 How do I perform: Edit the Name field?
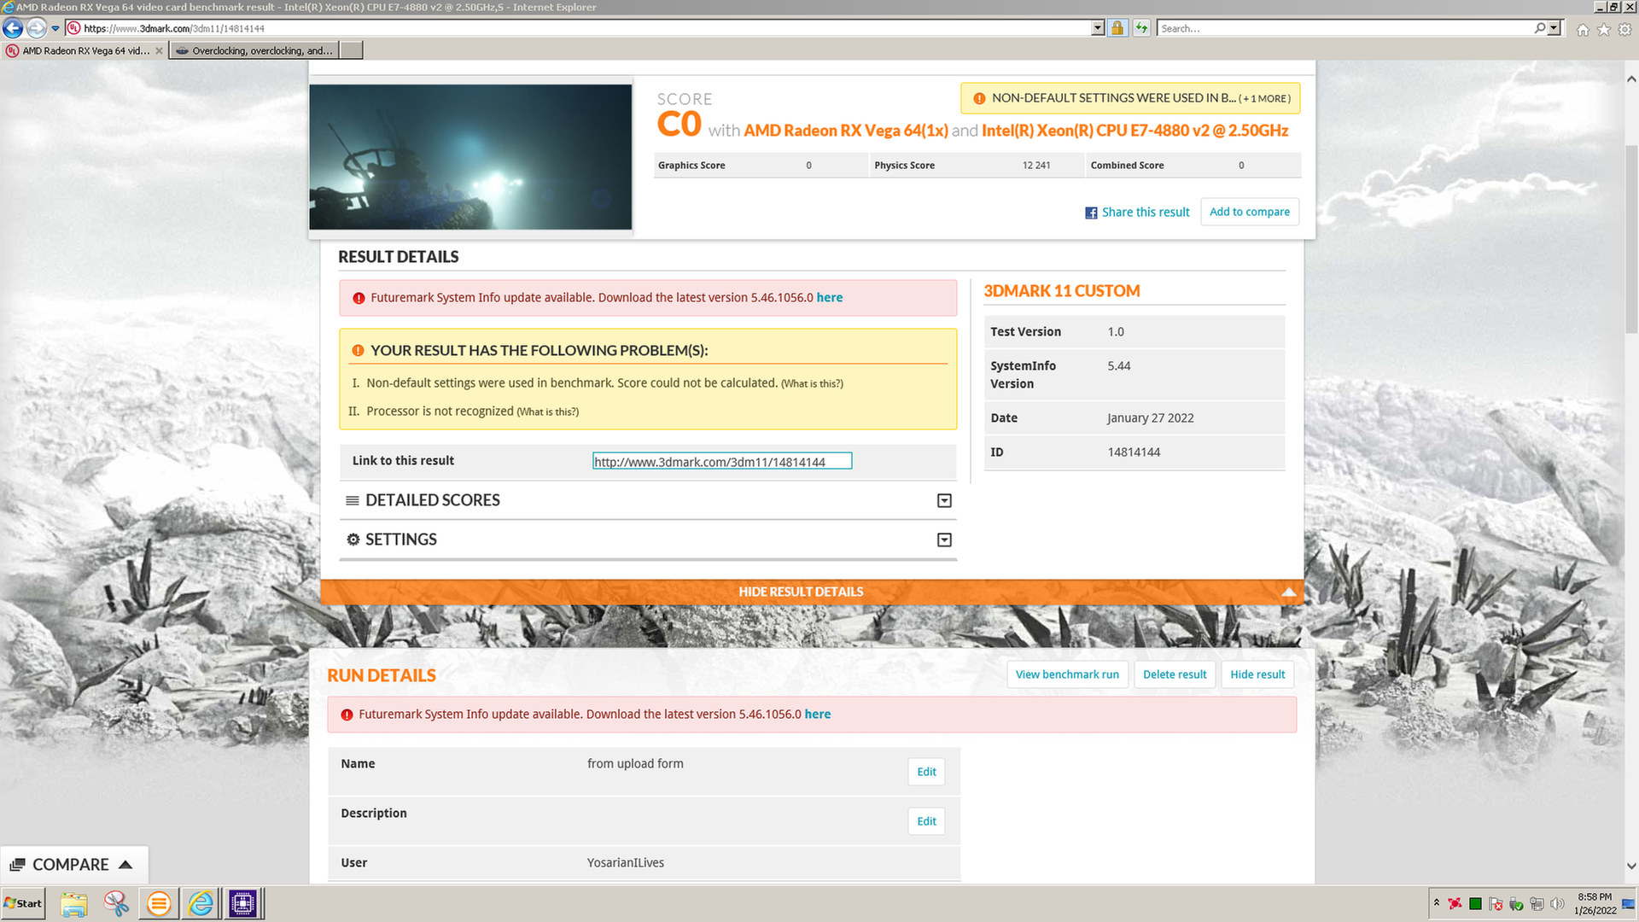[x=926, y=772]
